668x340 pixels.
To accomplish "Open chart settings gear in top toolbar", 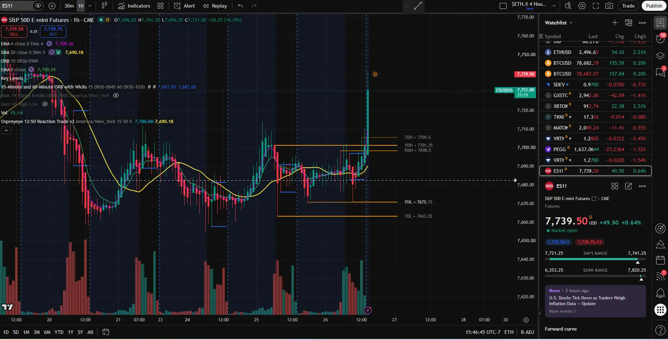I will 582,6.
